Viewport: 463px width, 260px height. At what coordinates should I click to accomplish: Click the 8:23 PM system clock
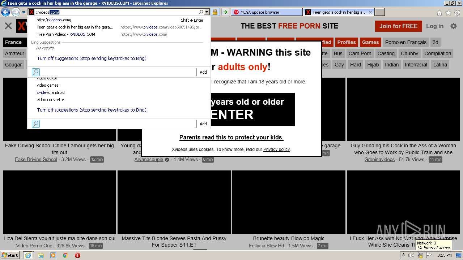point(444,255)
